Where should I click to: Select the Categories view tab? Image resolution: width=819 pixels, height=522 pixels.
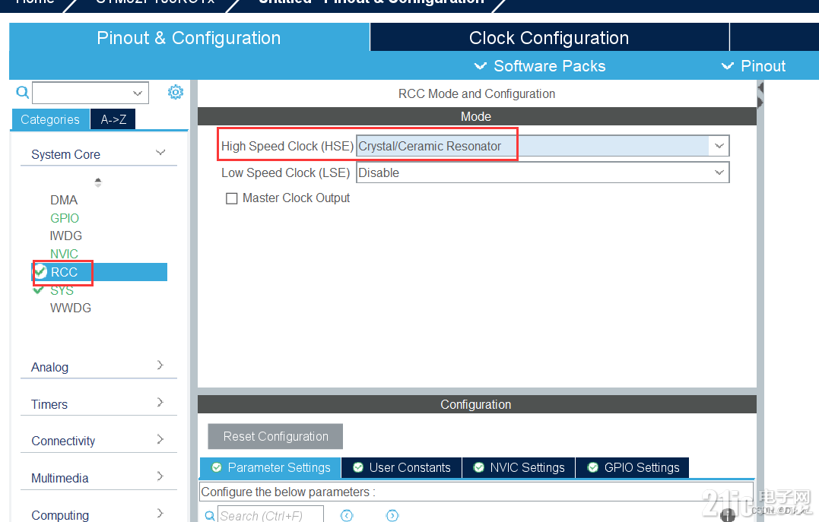coord(50,119)
